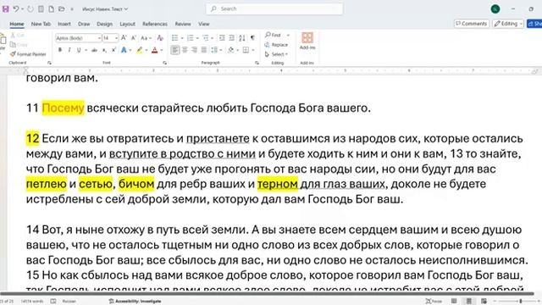Open the Design ribbon tab
The width and height of the screenshot is (542, 305).
click(x=105, y=24)
